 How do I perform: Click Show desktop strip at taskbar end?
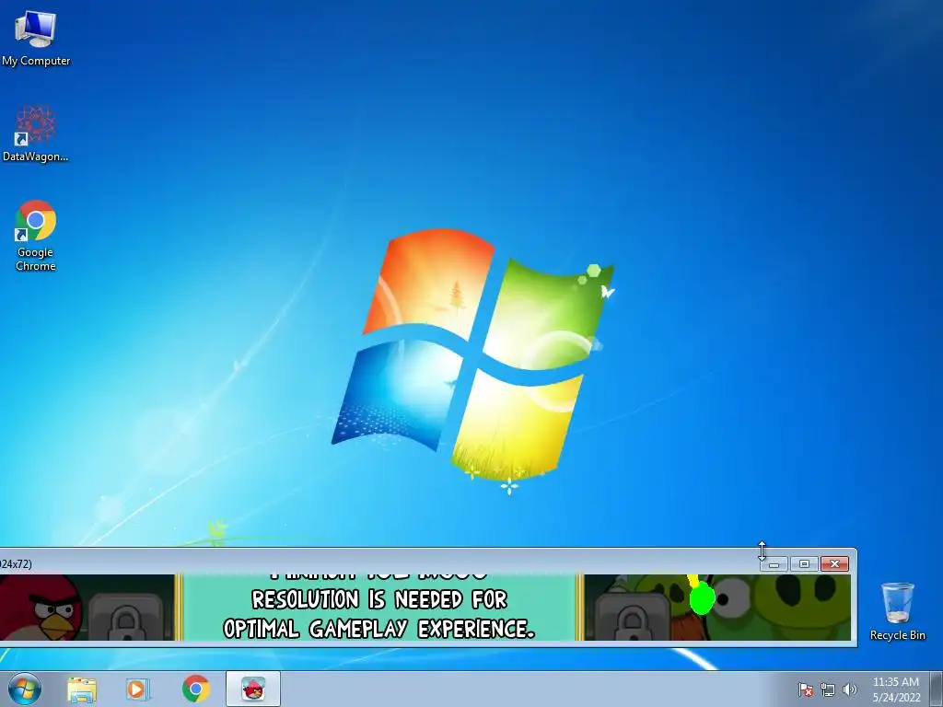click(x=936, y=689)
